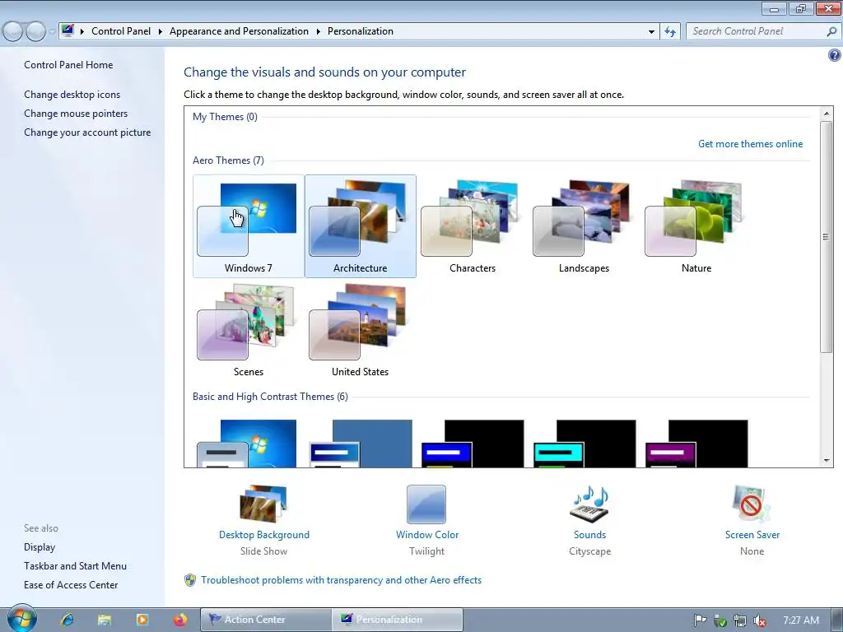This screenshot has height=632, width=843.
Task: Click the theme list scrollbar thumb
Action: click(827, 237)
